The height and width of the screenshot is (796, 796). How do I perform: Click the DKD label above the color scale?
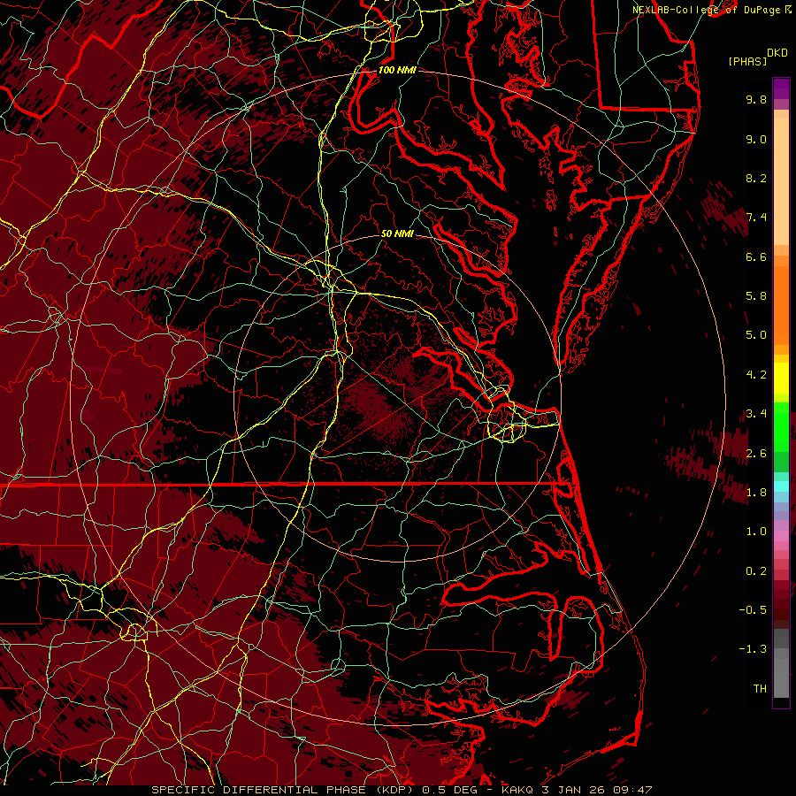(x=777, y=53)
